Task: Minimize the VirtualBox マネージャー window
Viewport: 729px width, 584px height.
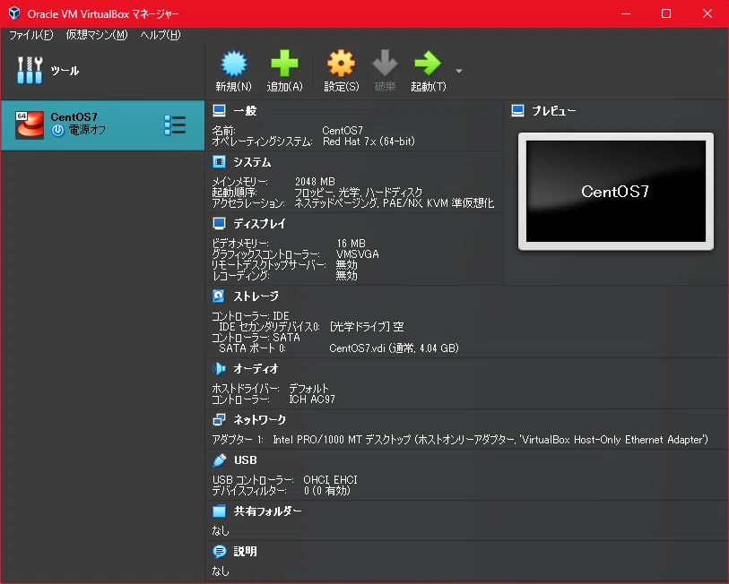Action: pyautogui.click(x=626, y=13)
